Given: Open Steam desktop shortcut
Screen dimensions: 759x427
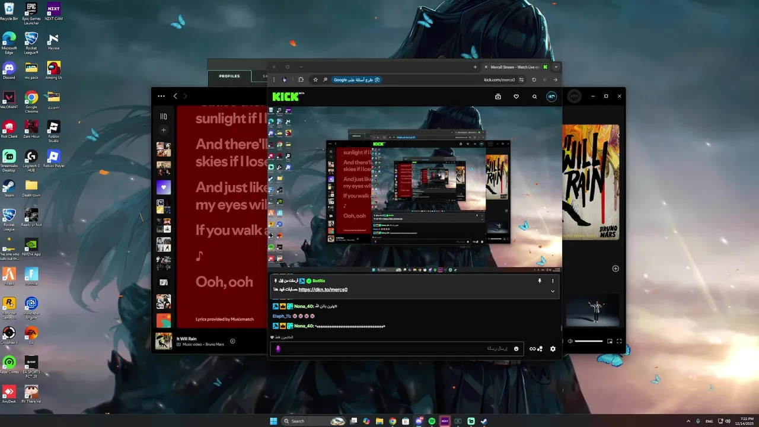Looking at the screenshot, I should click(9, 189).
